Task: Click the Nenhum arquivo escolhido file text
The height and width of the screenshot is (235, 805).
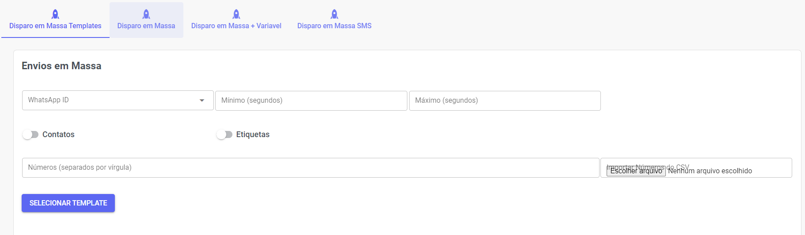Action: pos(710,171)
